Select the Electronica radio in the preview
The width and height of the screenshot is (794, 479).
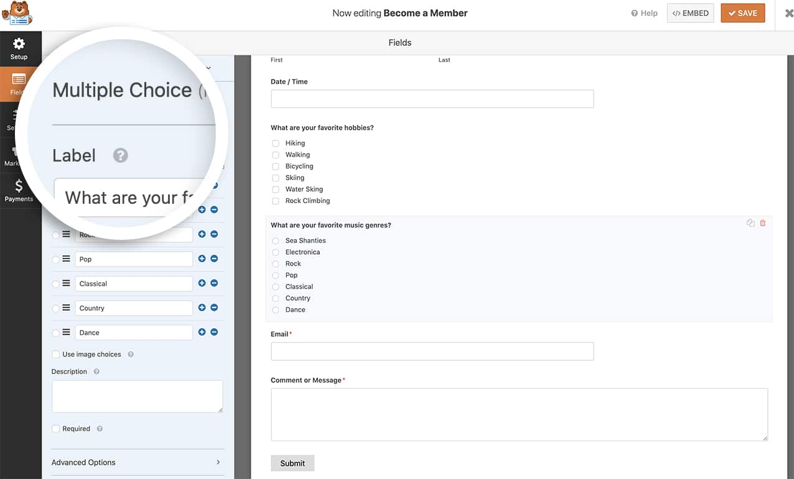276,252
